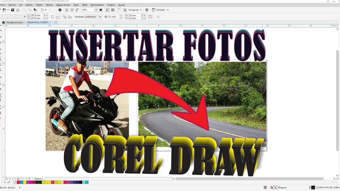This screenshot has height=191, width=340.
Task: Open the Encajar en dropdown
Action: (x=135, y=10)
